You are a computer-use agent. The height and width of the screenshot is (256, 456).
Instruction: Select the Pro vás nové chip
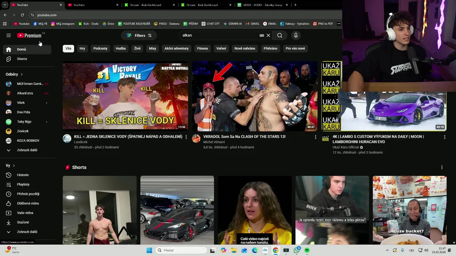(x=295, y=48)
